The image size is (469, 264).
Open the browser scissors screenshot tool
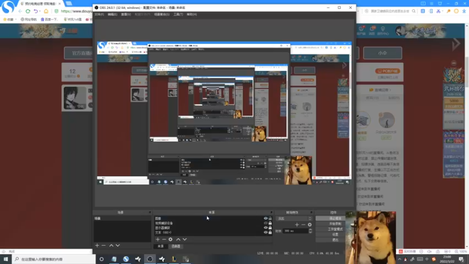pyautogui.click(x=438, y=11)
